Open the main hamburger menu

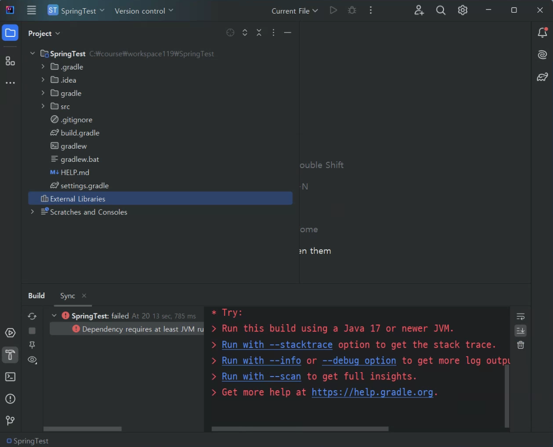pos(32,10)
